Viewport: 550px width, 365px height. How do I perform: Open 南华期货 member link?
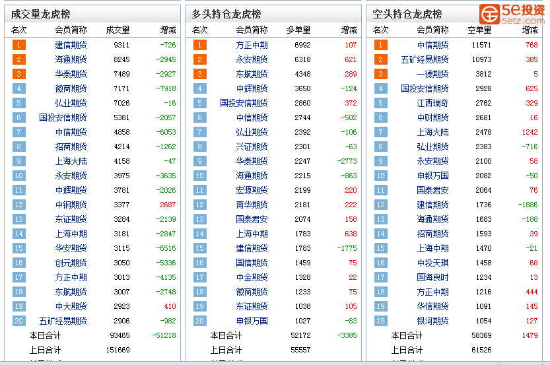click(252, 205)
